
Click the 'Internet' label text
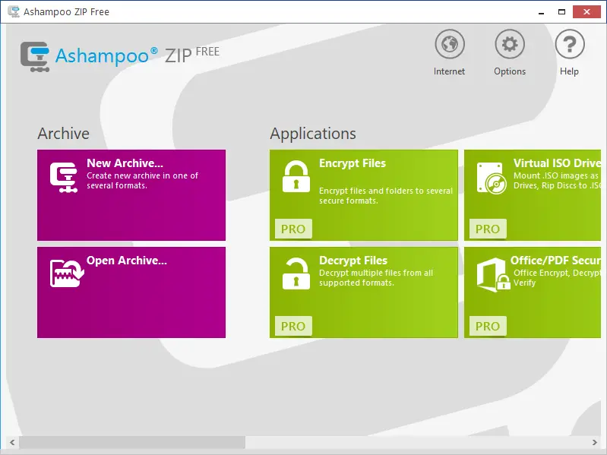[449, 71]
